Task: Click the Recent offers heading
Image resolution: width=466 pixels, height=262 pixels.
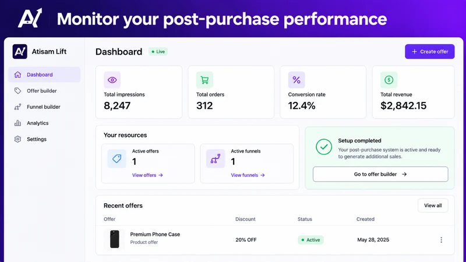Action: click(x=123, y=206)
